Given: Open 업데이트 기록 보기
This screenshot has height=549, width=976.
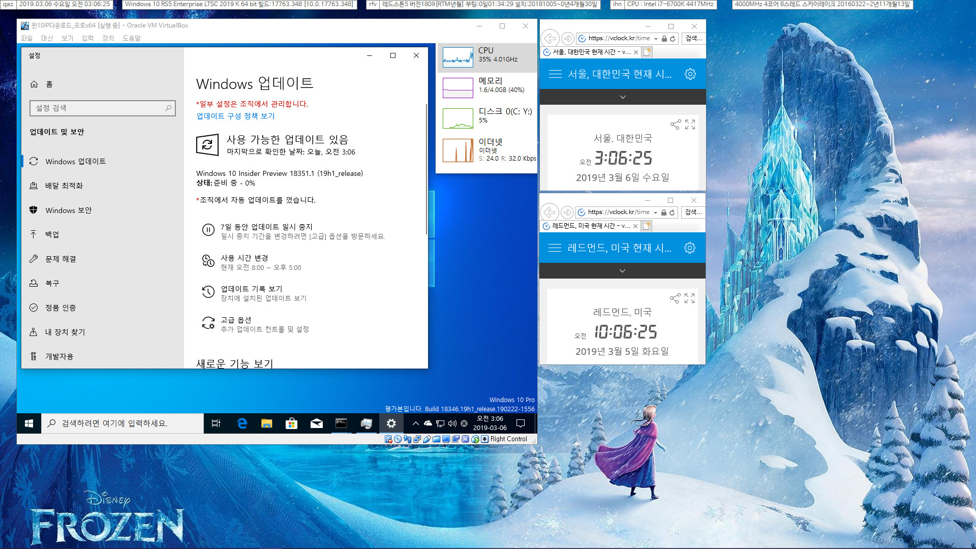Looking at the screenshot, I should click(251, 289).
